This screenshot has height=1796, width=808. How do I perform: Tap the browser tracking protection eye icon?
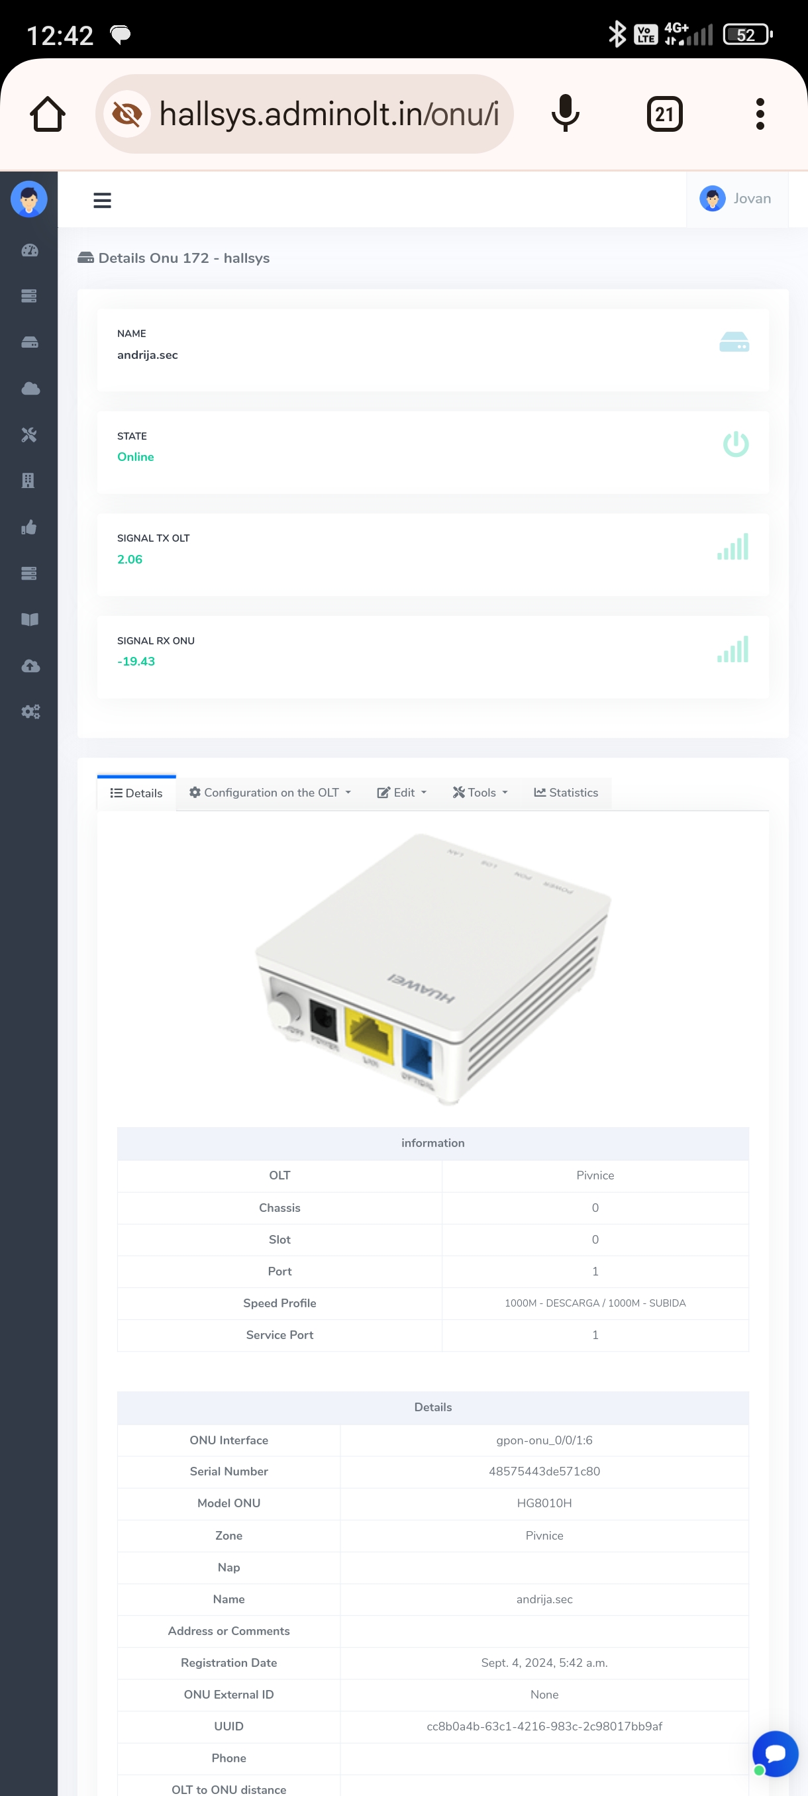coord(127,114)
